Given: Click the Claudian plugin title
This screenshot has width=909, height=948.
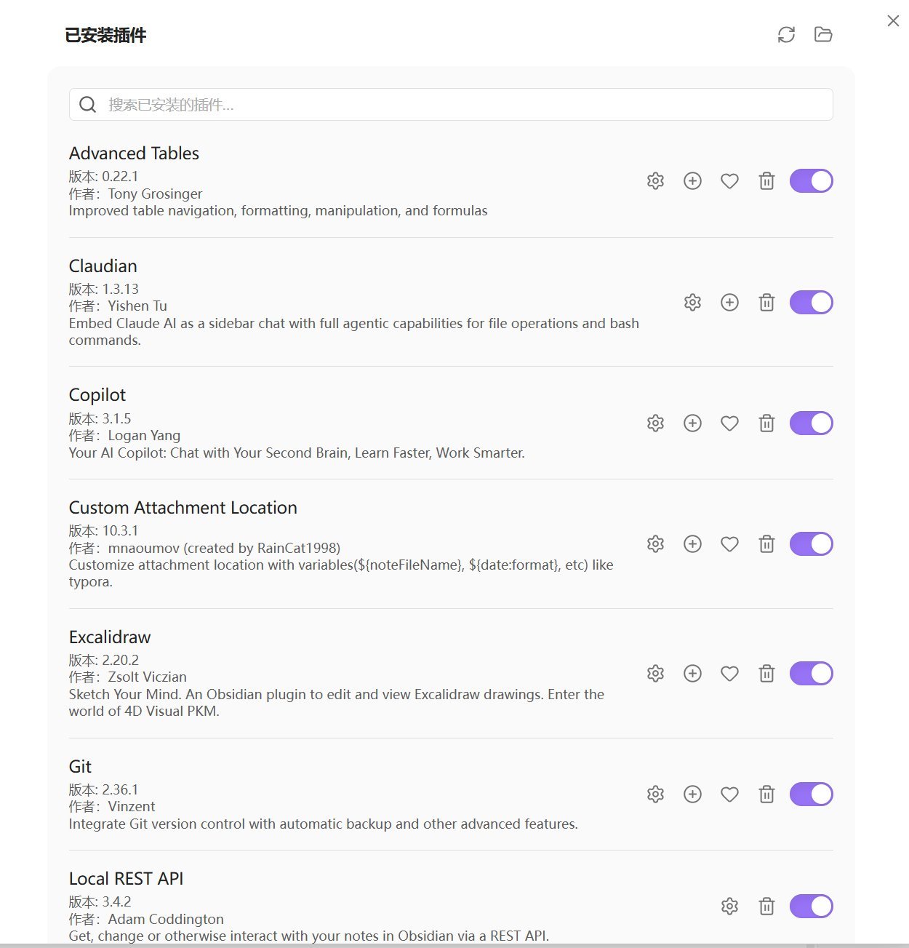Looking at the screenshot, I should pyautogui.click(x=103, y=266).
